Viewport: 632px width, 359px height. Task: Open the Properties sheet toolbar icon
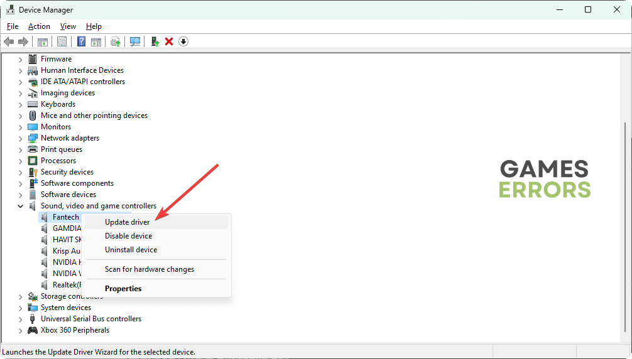[x=62, y=41]
